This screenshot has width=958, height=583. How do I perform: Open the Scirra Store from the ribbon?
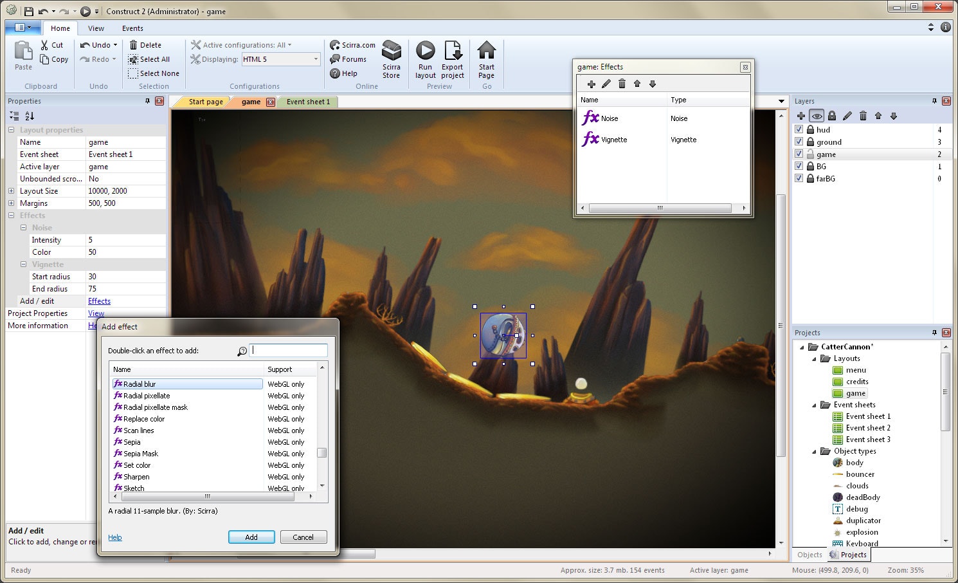(x=392, y=57)
